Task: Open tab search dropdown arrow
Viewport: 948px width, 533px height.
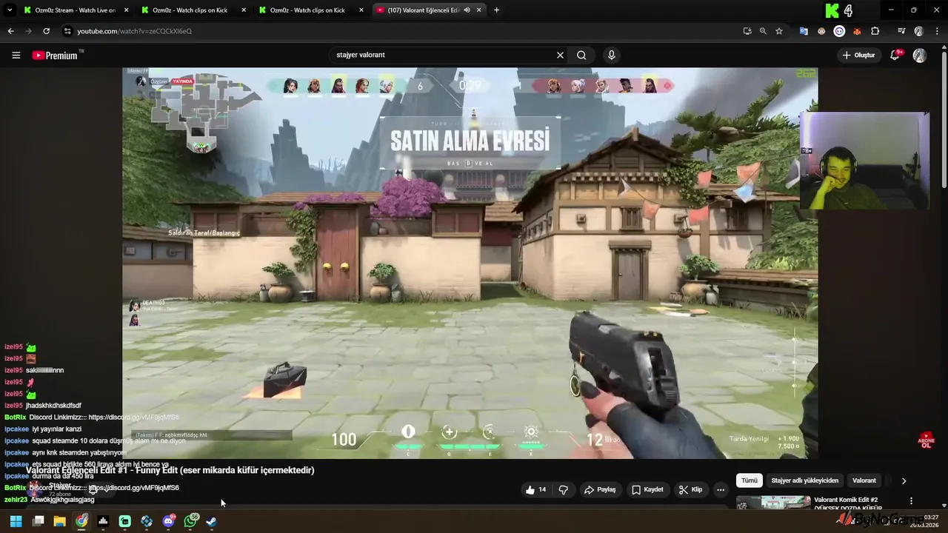Action: [10, 10]
